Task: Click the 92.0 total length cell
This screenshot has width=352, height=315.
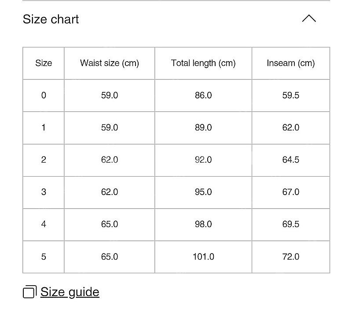Action: 203,160
